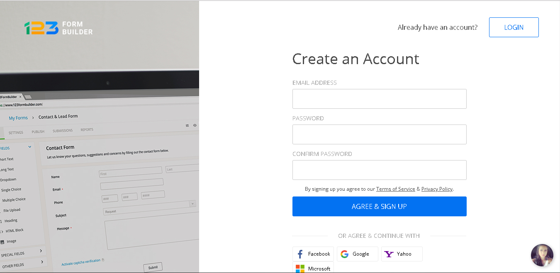The image size is (560, 273).
Task: Click the Yahoo sign-up icon
Action: click(x=389, y=254)
